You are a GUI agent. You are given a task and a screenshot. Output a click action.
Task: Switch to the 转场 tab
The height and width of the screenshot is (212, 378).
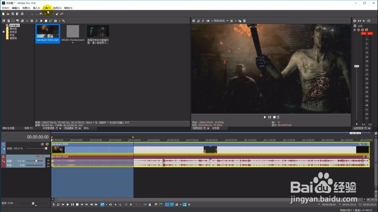(x=86, y=128)
